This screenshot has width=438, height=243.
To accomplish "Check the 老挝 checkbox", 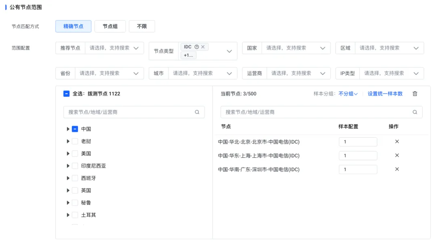I will point(75,141).
